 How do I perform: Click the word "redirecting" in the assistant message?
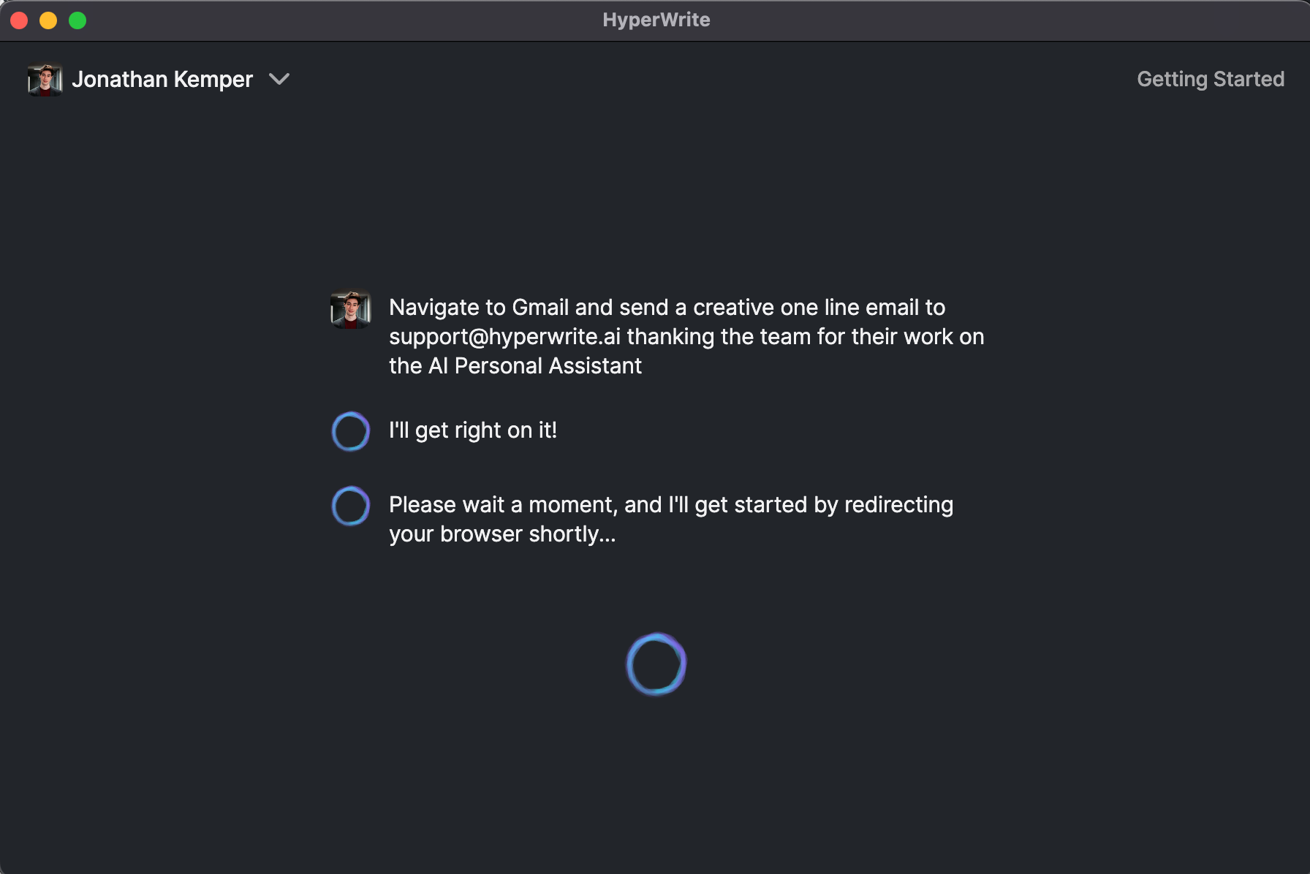pyautogui.click(x=898, y=505)
